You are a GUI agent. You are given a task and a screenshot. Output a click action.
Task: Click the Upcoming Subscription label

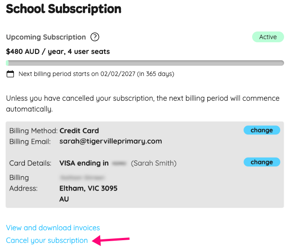coord(46,37)
